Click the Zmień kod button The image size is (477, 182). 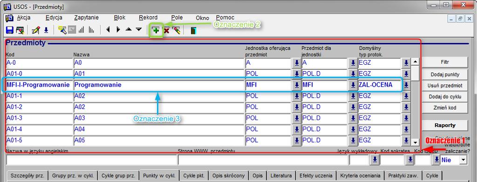[x=445, y=108]
